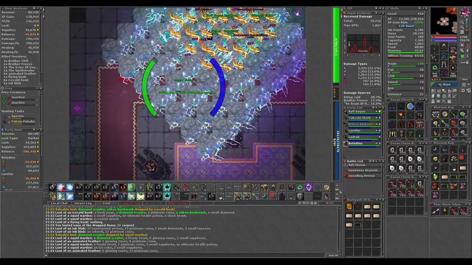Switch to the Server Log tab
472x265 pixels.
[x=83, y=203]
